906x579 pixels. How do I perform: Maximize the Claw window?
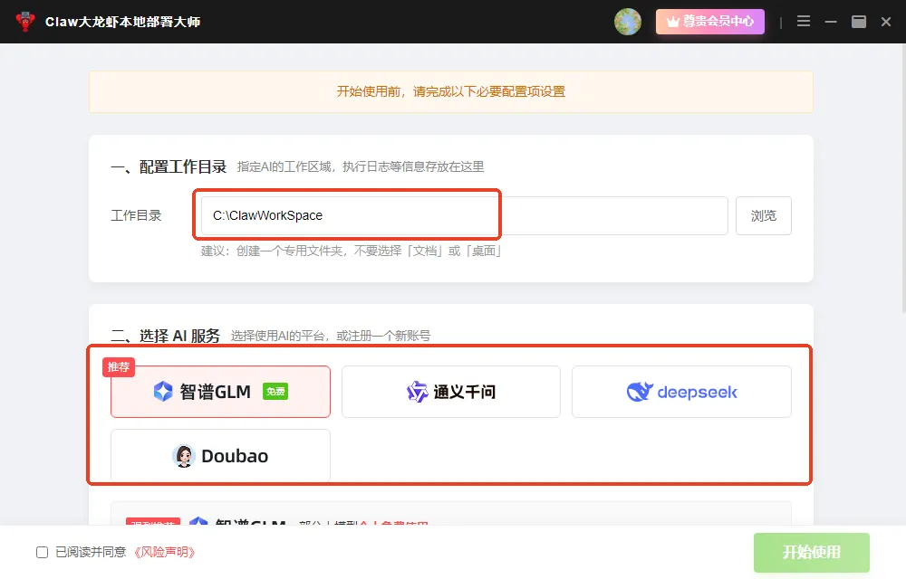click(859, 22)
